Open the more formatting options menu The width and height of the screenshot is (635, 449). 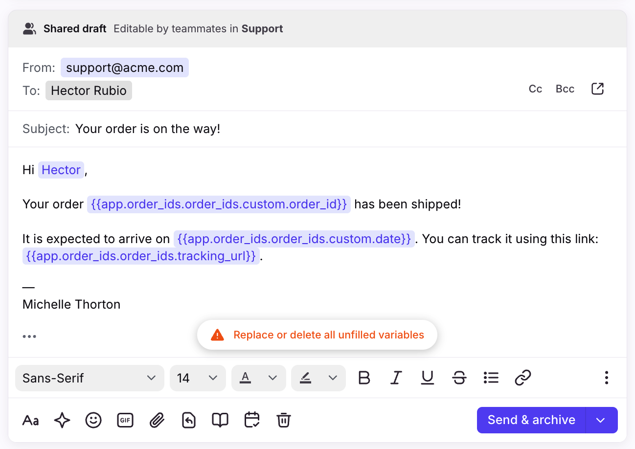coord(606,378)
